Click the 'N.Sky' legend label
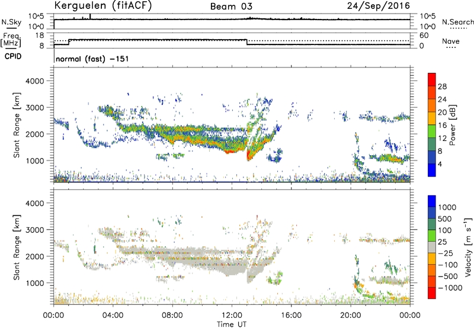 click(x=11, y=22)
